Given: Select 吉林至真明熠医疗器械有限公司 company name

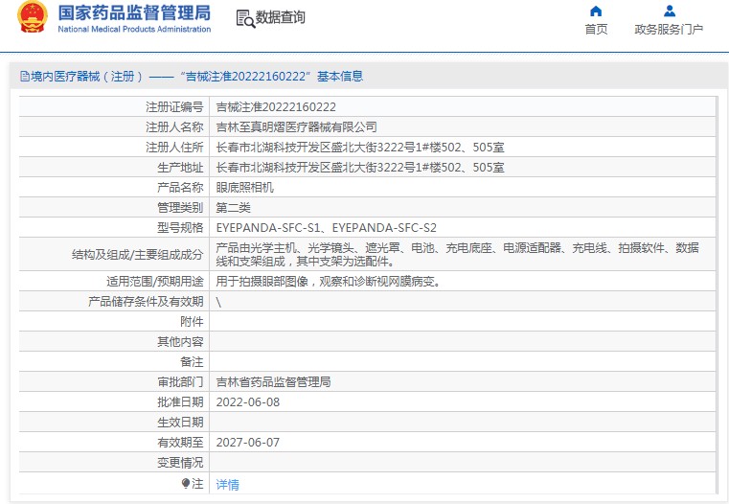Looking at the screenshot, I should click(x=296, y=126).
